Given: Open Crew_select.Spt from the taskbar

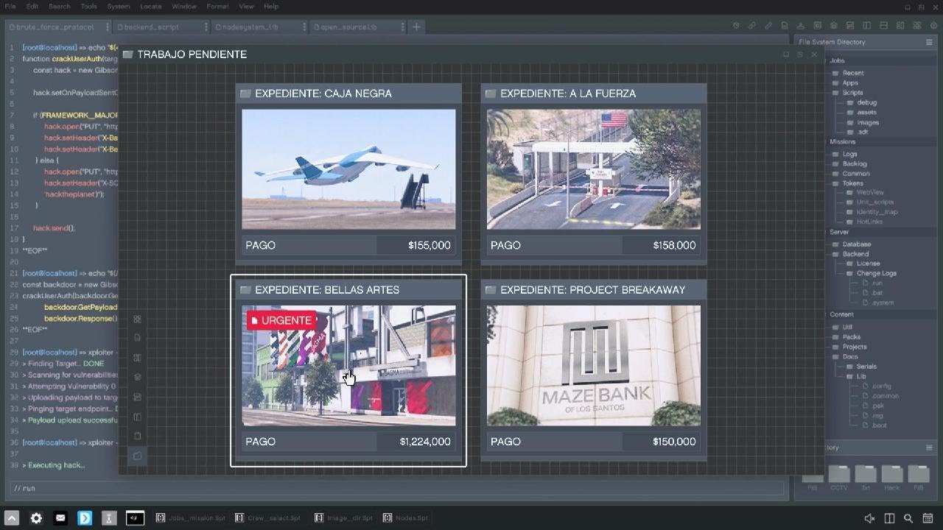Looking at the screenshot, I should [x=269, y=518].
